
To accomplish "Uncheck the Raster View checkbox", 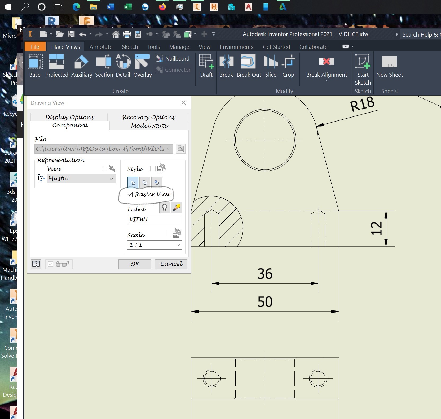I will [130, 195].
